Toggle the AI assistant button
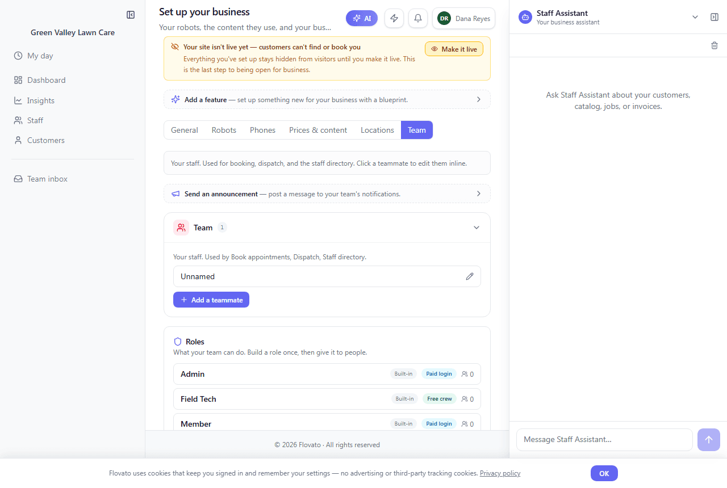 tap(362, 18)
